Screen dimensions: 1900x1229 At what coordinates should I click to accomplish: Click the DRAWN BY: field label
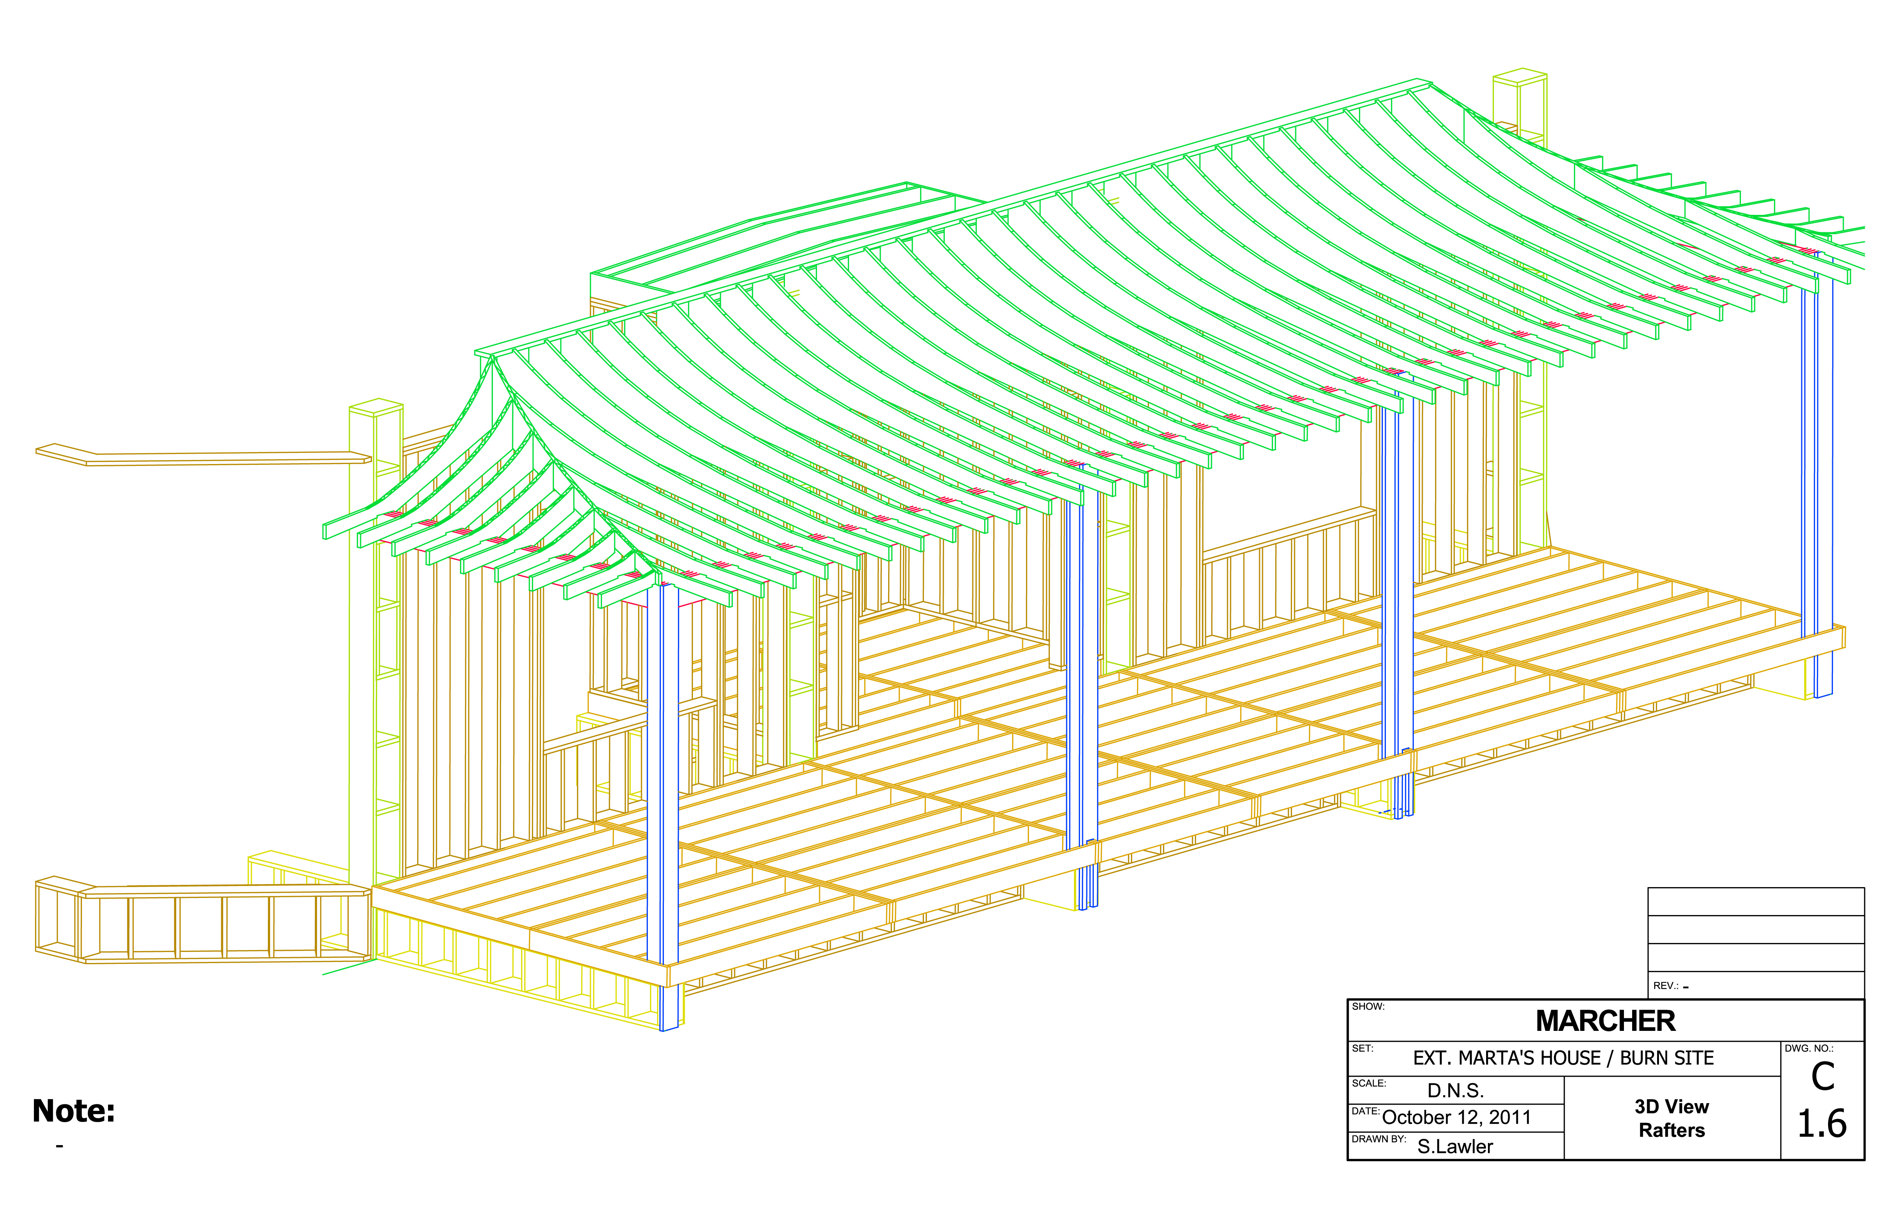[x=1379, y=1139]
